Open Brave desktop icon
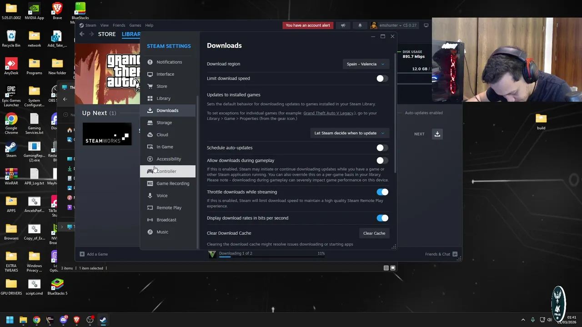This screenshot has height=327, width=582. [57, 11]
